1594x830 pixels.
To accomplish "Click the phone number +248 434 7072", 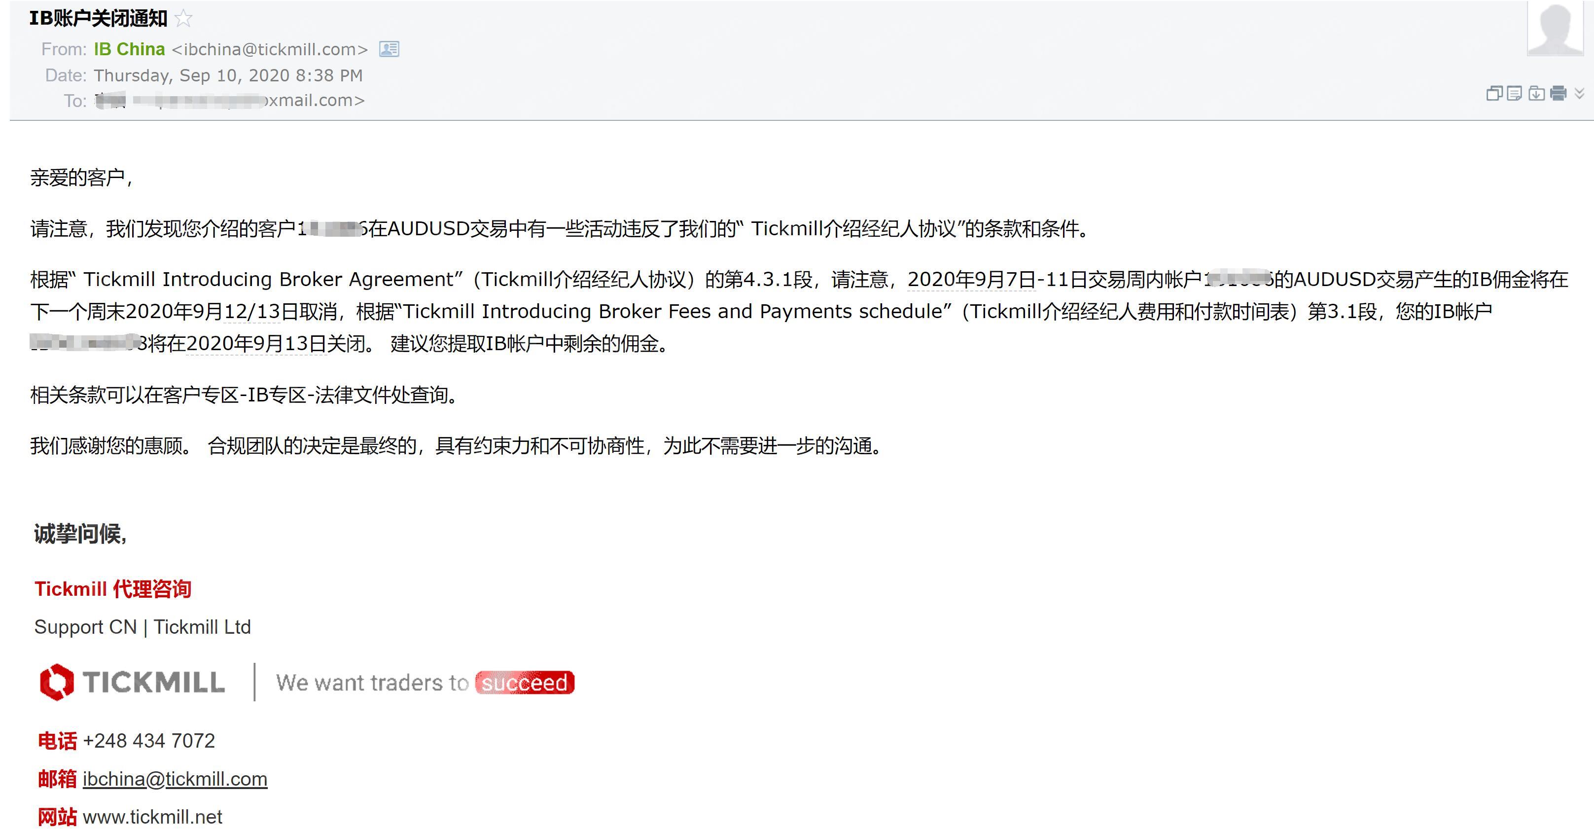I will (148, 741).
